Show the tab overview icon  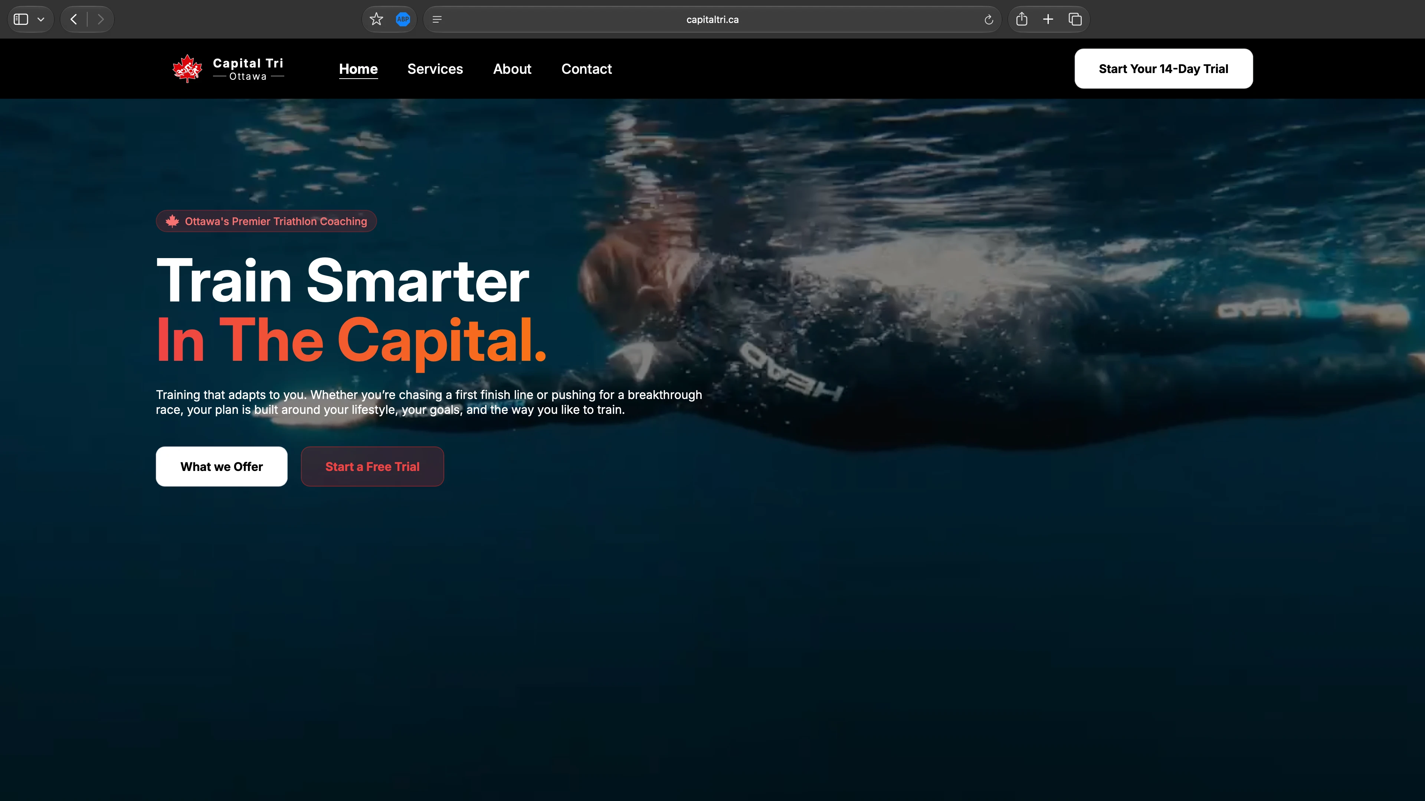(1075, 19)
